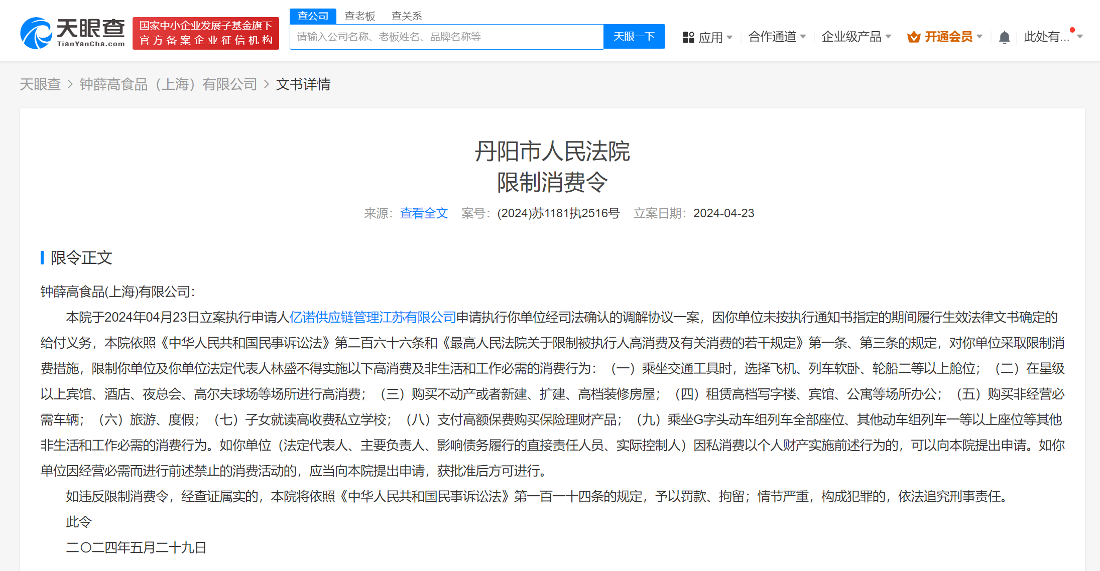Click the company search input field
Image resolution: width=1100 pixels, height=571 pixels.
tap(446, 36)
